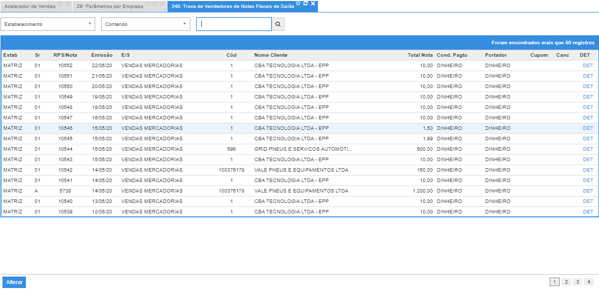Favorite the Troca de Vendedores tab with star

pyautogui.click(x=298, y=3)
